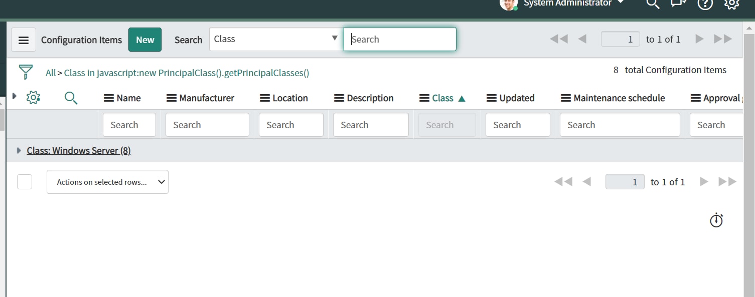Open the Connect chat sidebar icon
This screenshot has height=297, width=755.
click(678, 4)
